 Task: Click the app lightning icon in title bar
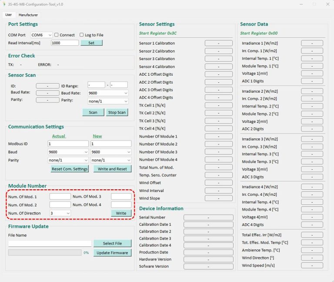4,4
